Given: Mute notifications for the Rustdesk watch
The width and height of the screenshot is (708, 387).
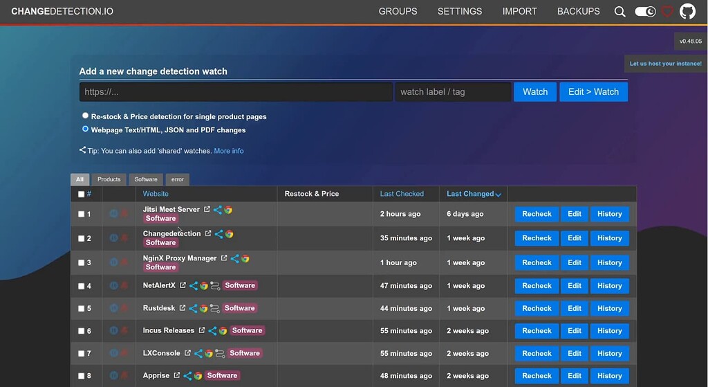Looking at the screenshot, I should coord(124,309).
